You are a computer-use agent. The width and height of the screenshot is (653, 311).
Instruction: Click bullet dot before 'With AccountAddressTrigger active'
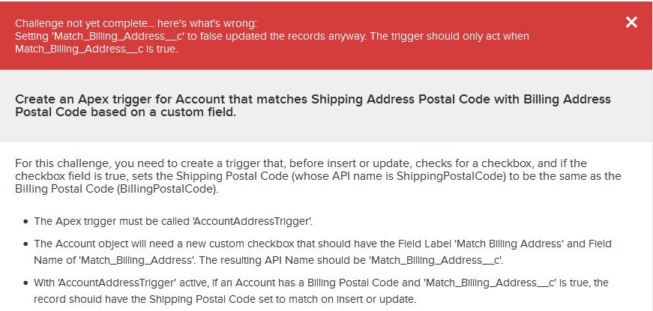pos(26,283)
